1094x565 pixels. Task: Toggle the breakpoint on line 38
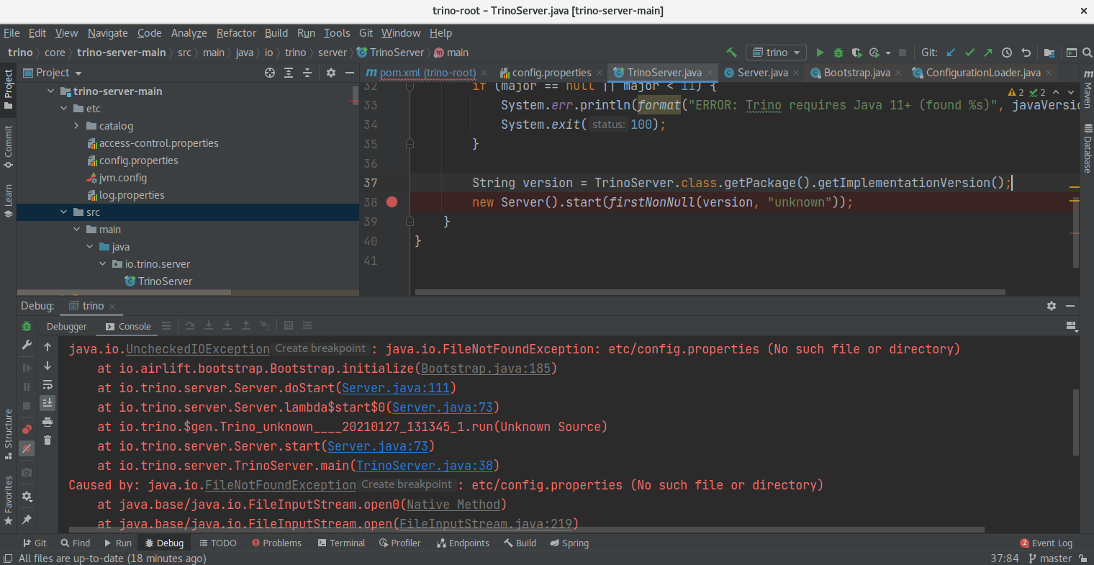[x=392, y=202]
